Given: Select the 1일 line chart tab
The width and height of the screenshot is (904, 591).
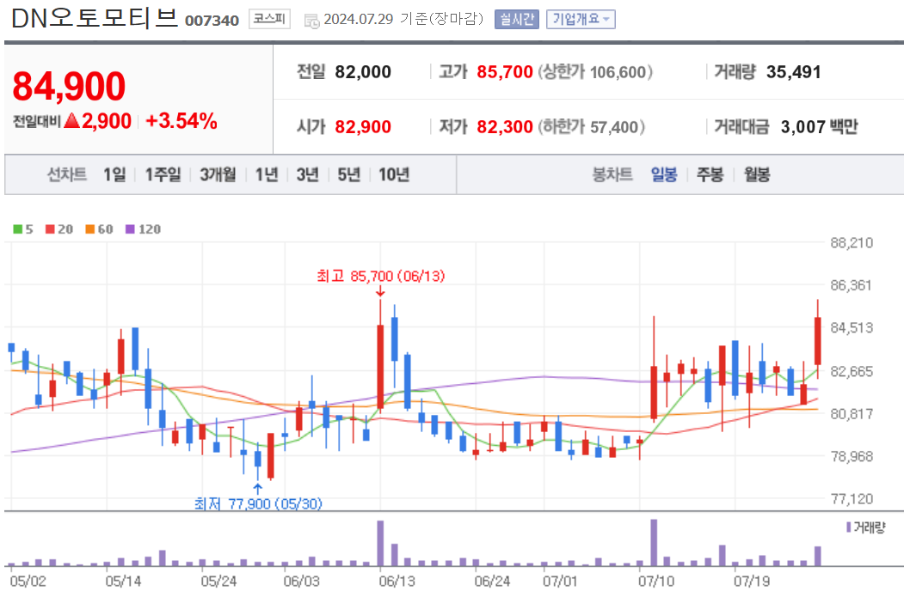Looking at the screenshot, I should pyautogui.click(x=114, y=174).
